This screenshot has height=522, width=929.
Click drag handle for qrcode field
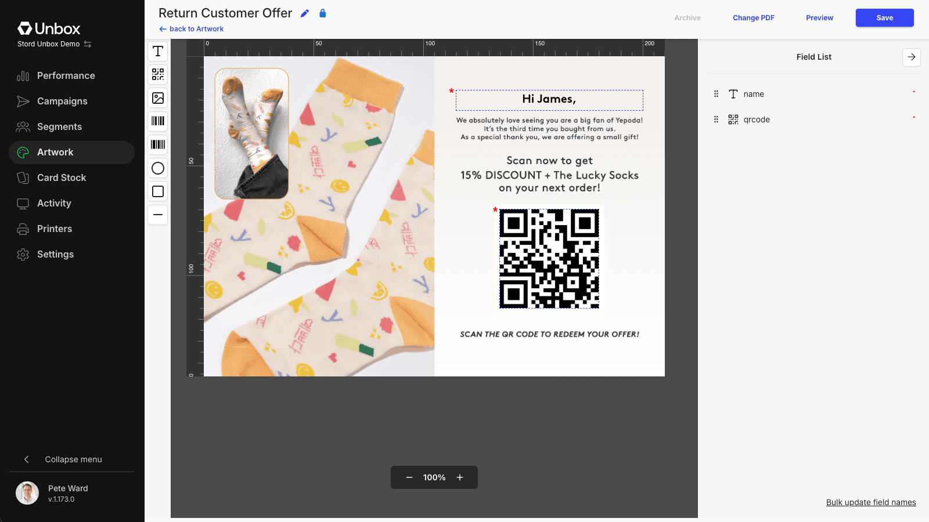click(x=716, y=119)
